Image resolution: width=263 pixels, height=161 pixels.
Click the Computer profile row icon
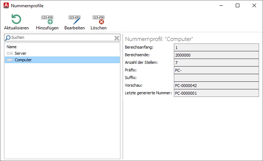[x=10, y=60]
